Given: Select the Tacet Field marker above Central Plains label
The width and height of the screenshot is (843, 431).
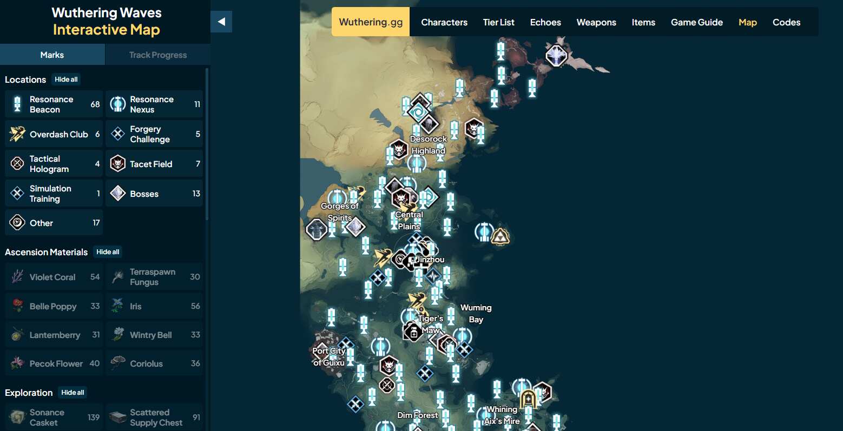Looking at the screenshot, I should [x=401, y=198].
